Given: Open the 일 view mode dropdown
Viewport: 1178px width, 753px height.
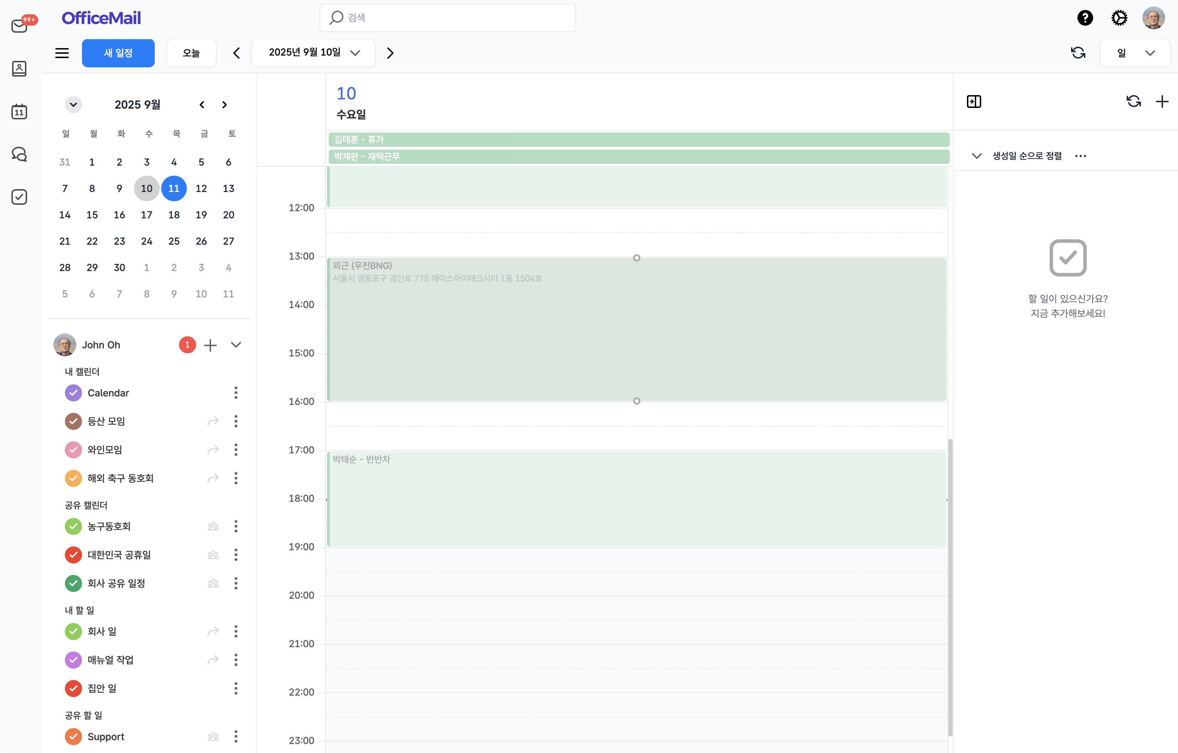Looking at the screenshot, I should point(1135,53).
